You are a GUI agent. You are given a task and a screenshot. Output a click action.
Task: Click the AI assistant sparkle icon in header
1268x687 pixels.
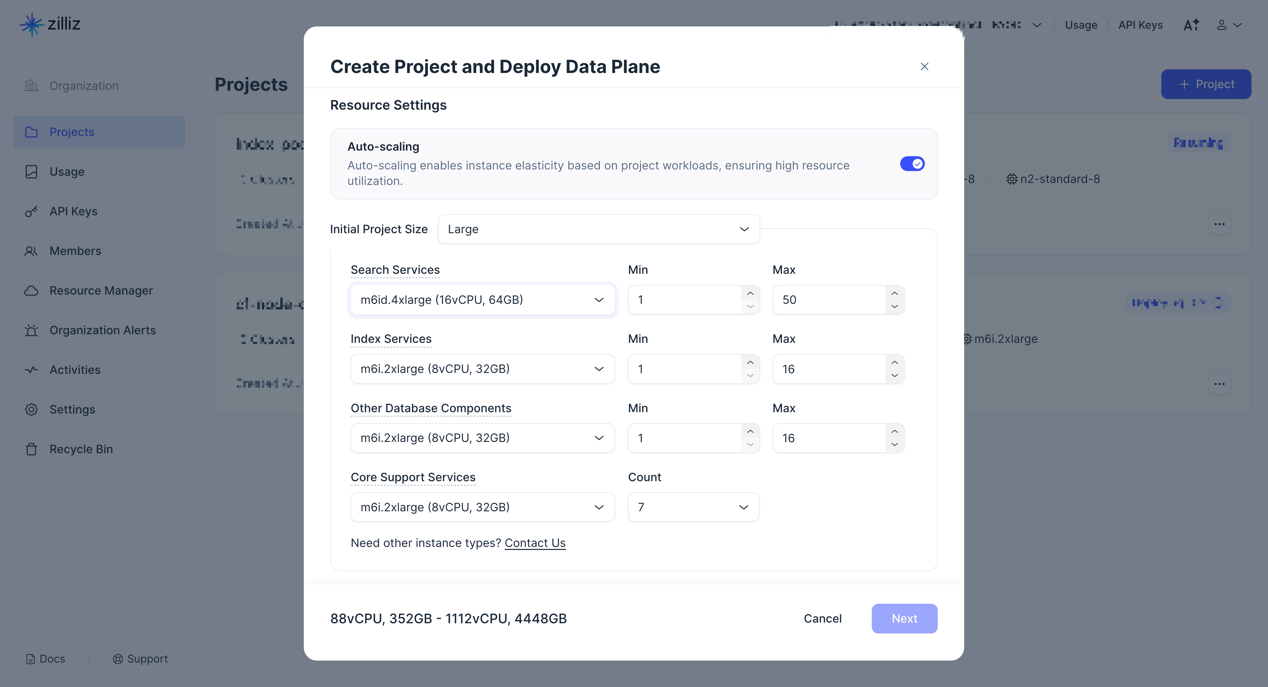click(1191, 25)
